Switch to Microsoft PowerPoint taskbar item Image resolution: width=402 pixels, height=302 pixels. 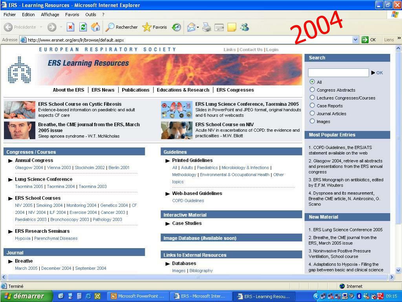138,296
